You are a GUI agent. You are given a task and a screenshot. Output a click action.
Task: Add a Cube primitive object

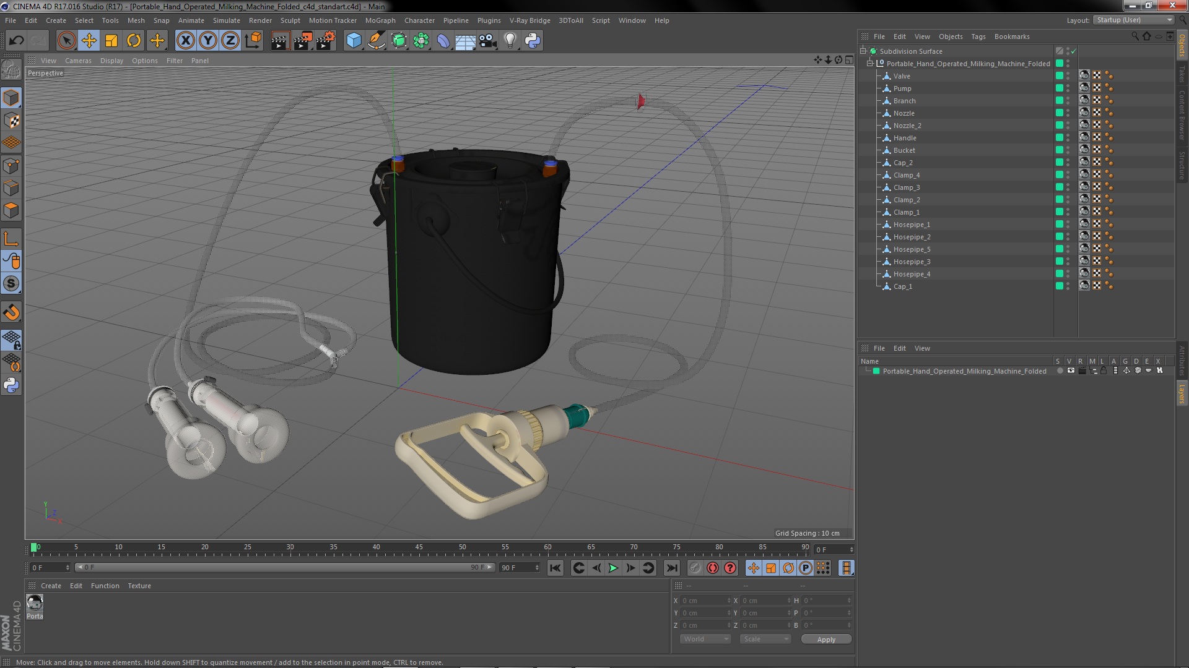point(354,41)
